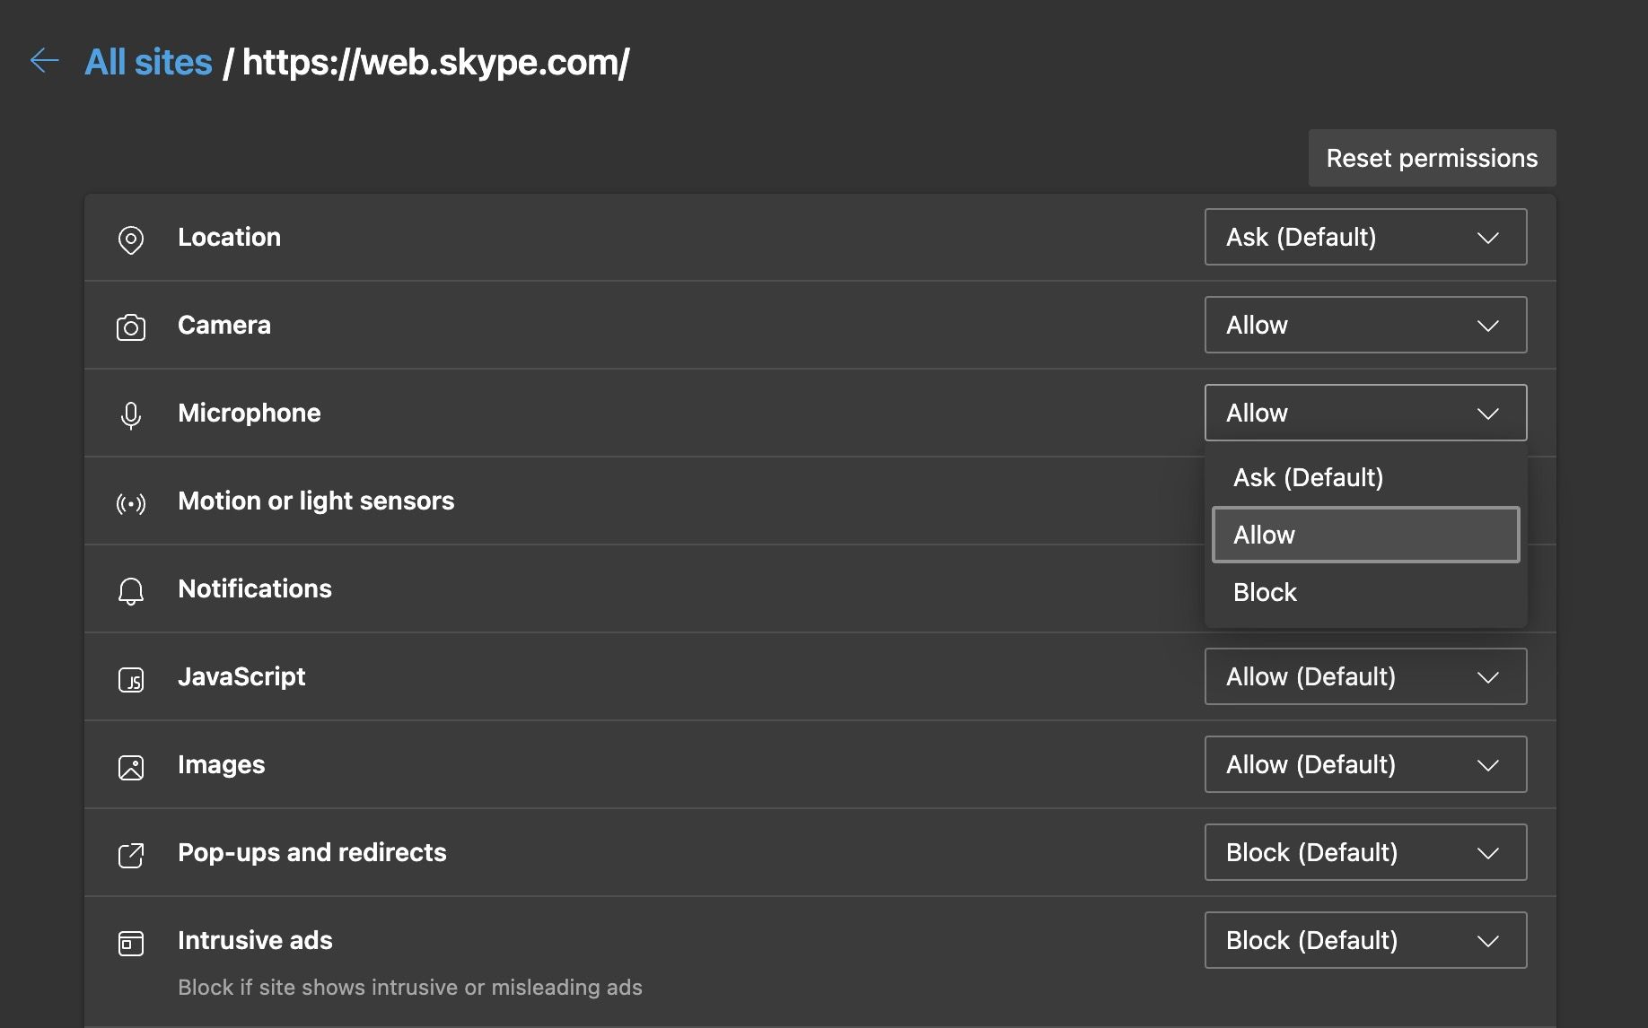Click the JavaScript JS icon
This screenshot has height=1028, width=1648.
pyautogui.click(x=131, y=680)
